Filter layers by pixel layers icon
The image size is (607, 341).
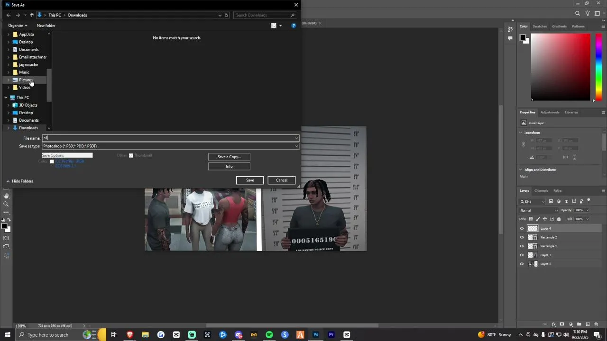pos(551,201)
